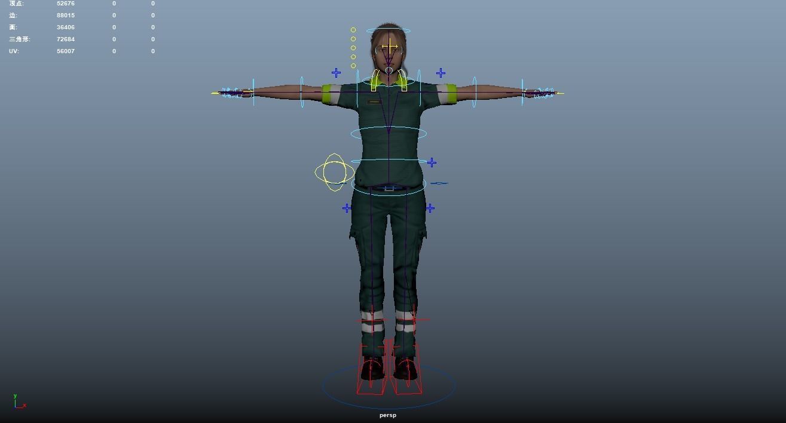This screenshot has height=423, width=786.
Task: Click the vertex count value 52676
Action: pyautogui.click(x=66, y=4)
